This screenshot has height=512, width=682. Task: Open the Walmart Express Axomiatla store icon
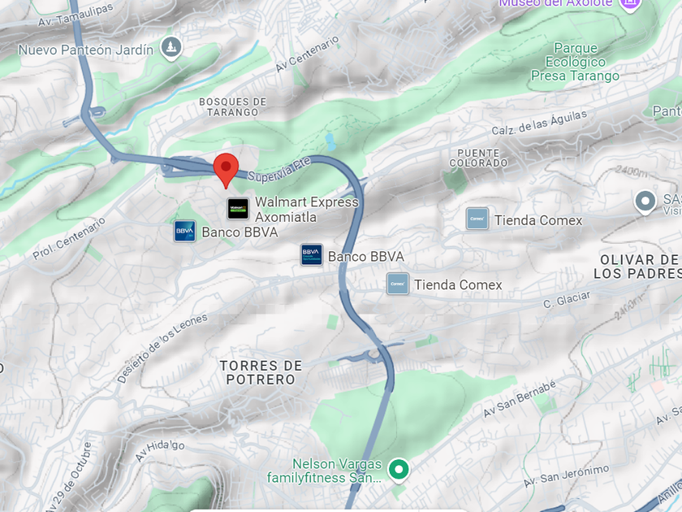(239, 209)
